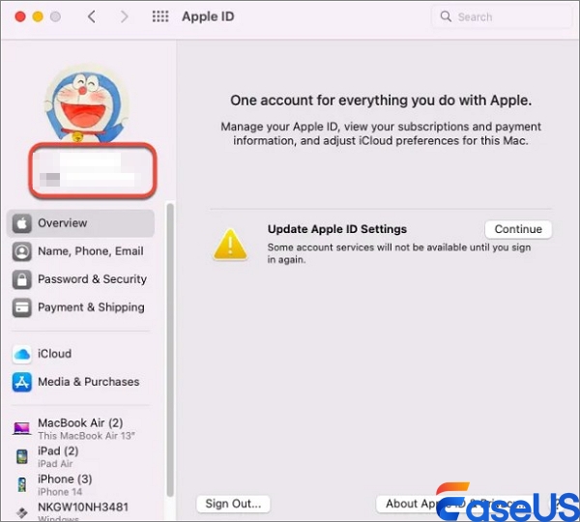Viewport: 580px width, 522px height.
Task: Click the yellow warning triangle icon
Action: [230, 245]
